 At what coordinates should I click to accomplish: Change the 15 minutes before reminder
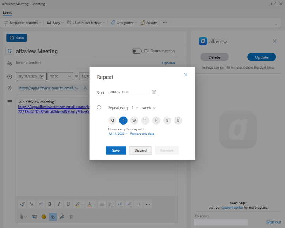pos(86,23)
